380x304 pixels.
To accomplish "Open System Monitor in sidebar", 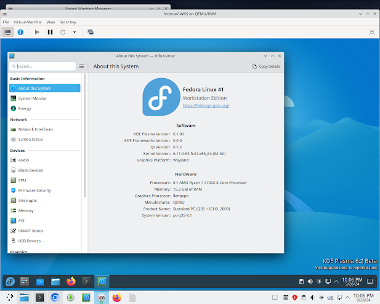I will click(44, 98).
